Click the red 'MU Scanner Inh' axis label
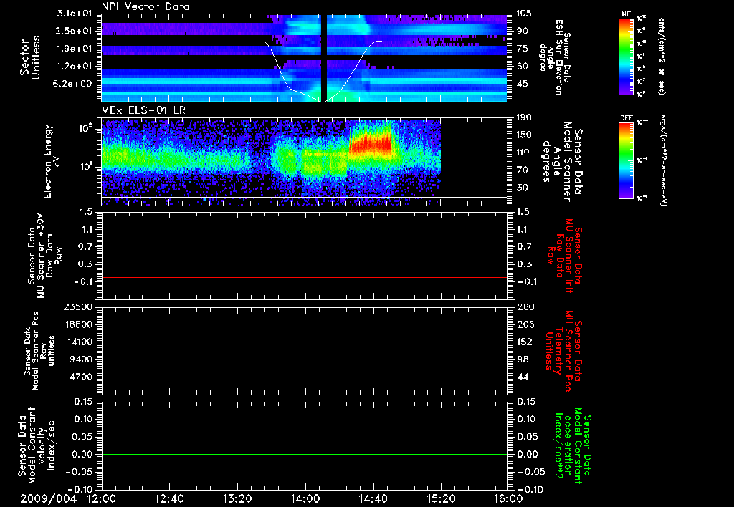Image resolution: width=734 pixels, height=507 pixels. point(564,256)
